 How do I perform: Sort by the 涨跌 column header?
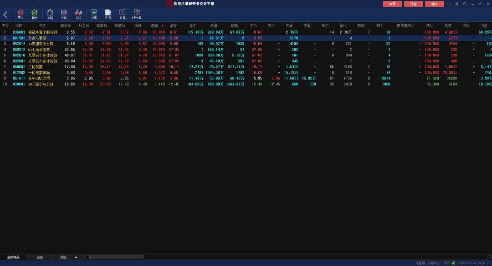tap(138, 26)
